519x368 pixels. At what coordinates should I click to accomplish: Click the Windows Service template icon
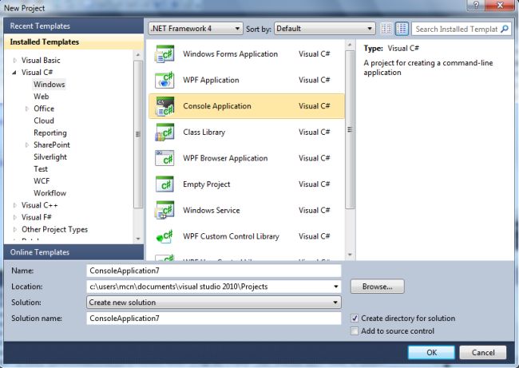pos(164,211)
